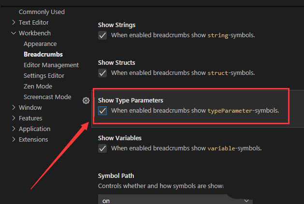The image size is (304, 204).
Task: Click the Show Type Parameters setting title
Action: click(x=130, y=101)
